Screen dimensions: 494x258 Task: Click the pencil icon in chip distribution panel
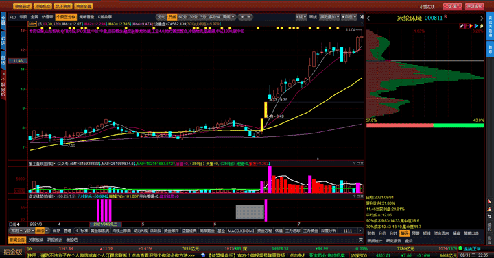coord(462,26)
